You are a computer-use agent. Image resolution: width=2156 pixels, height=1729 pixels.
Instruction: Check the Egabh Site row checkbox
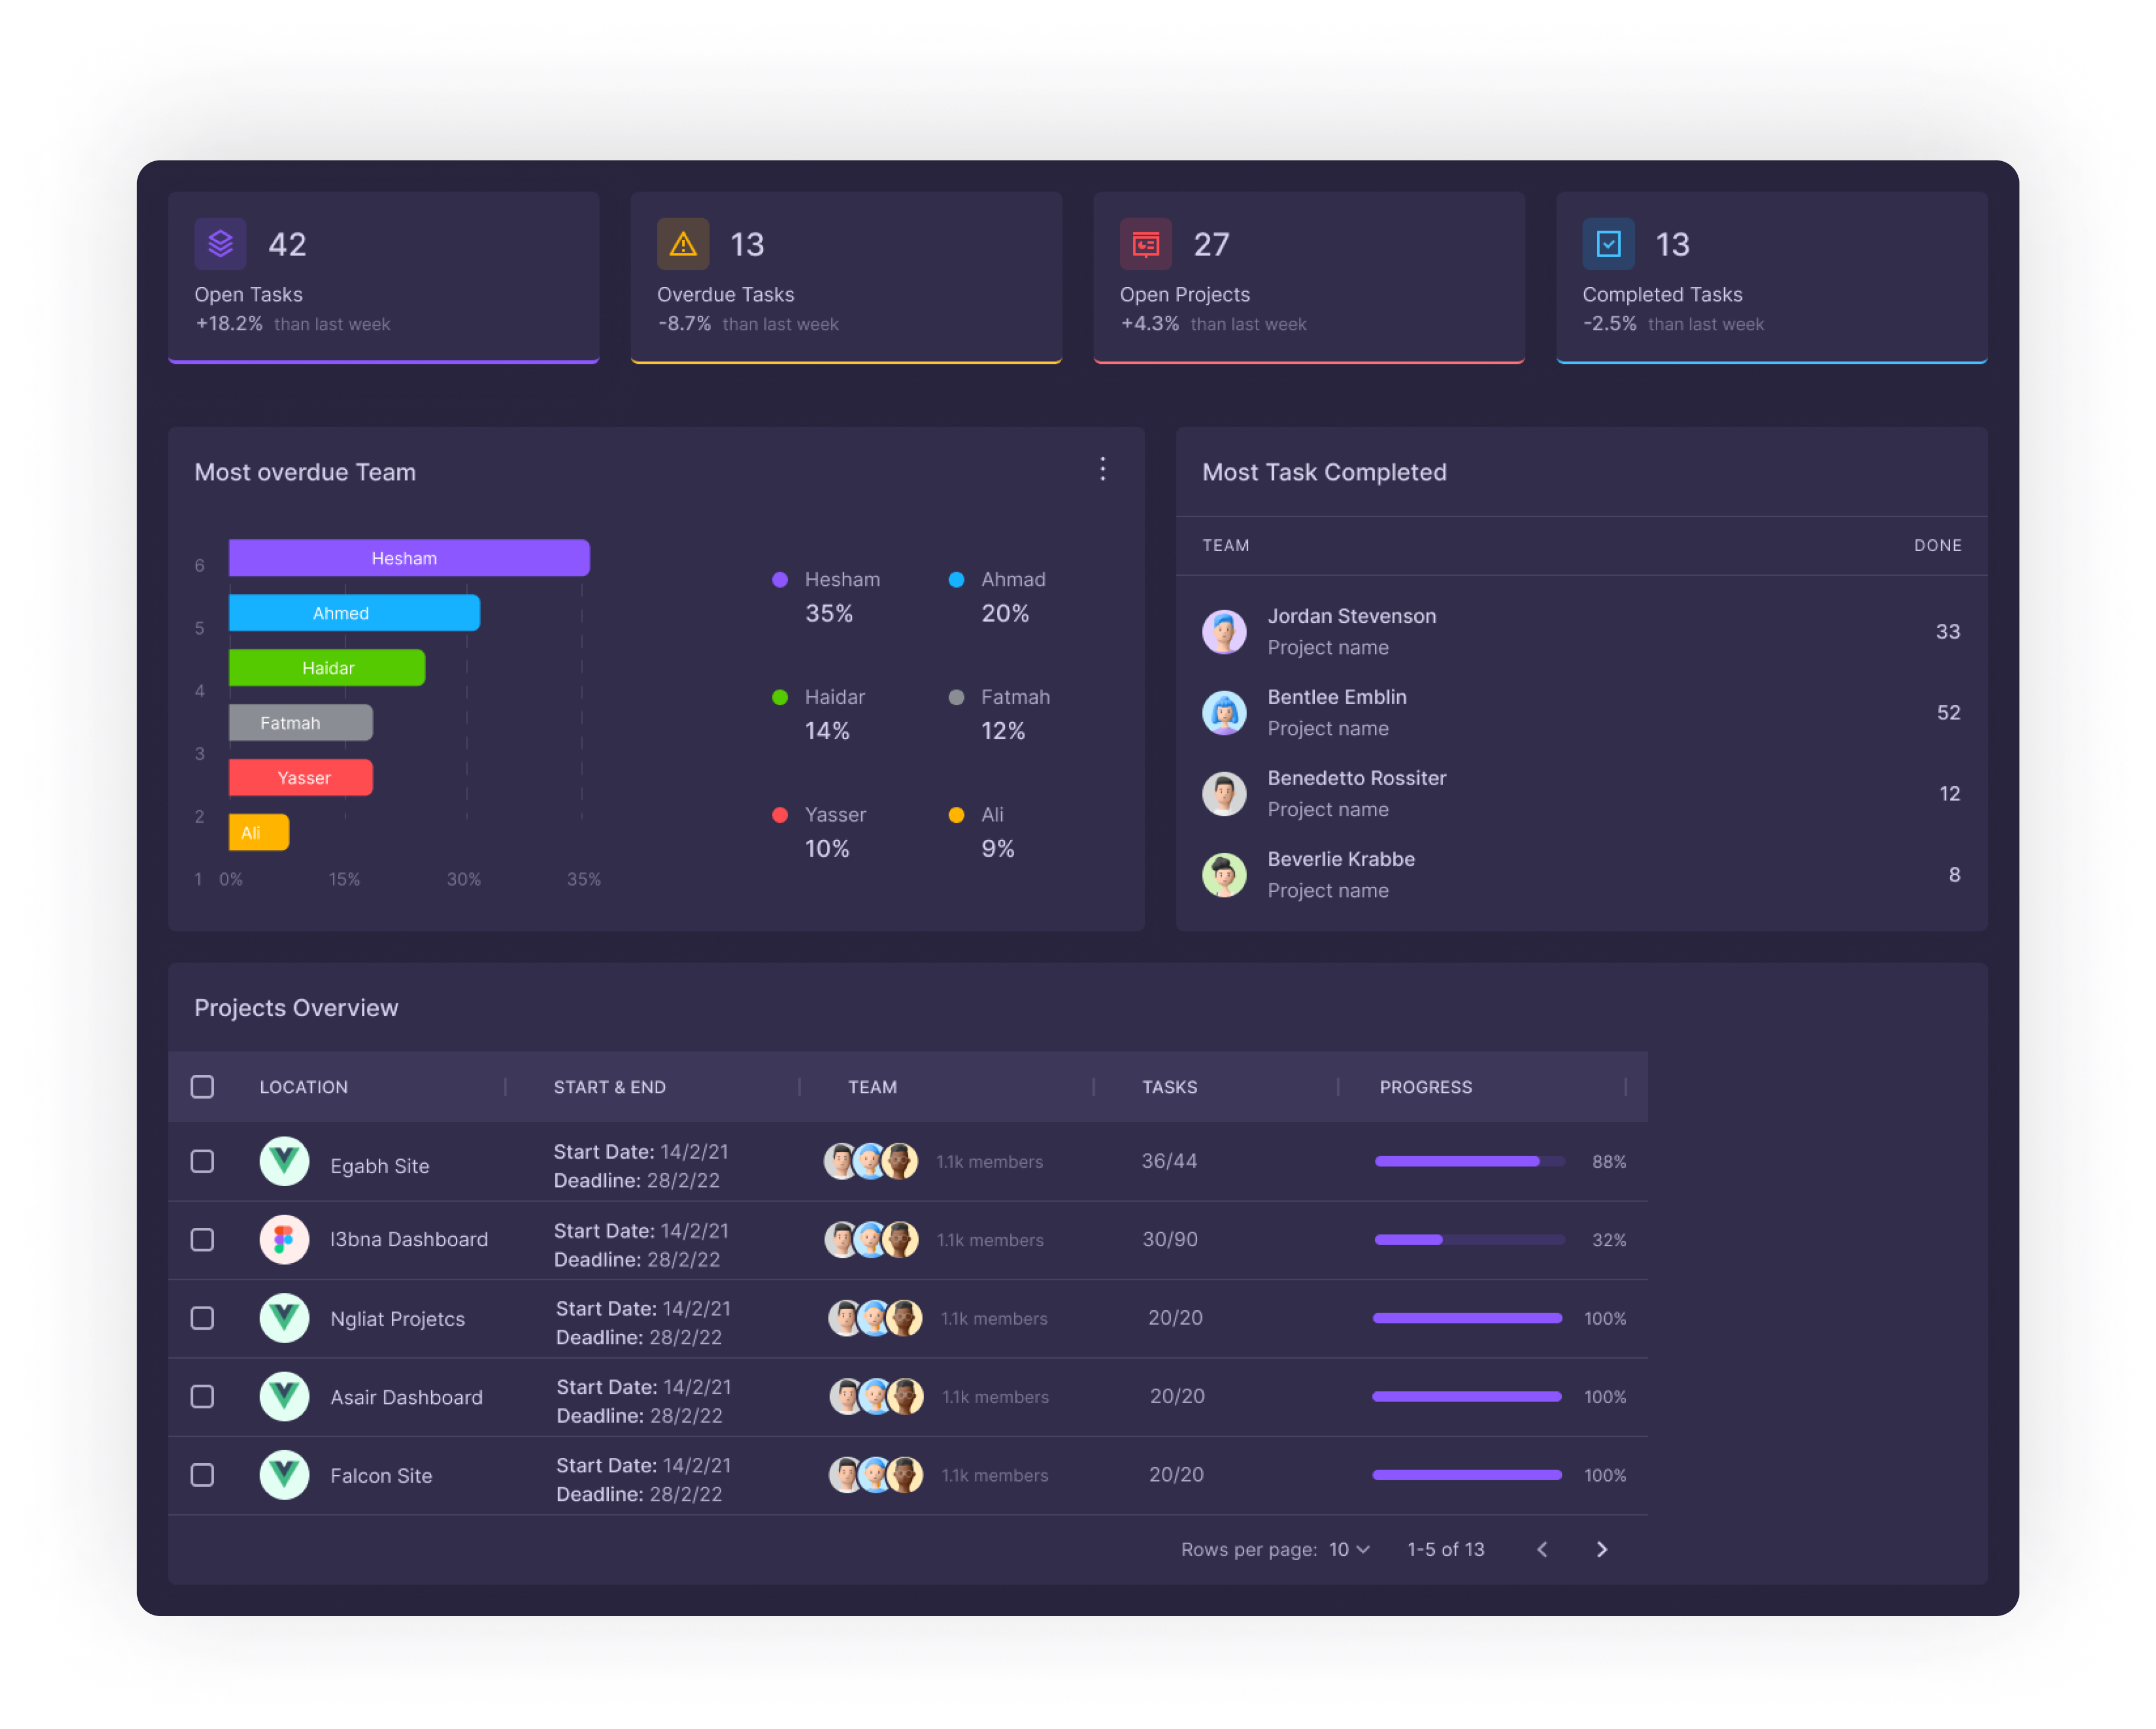pyautogui.click(x=202, y=1161)
